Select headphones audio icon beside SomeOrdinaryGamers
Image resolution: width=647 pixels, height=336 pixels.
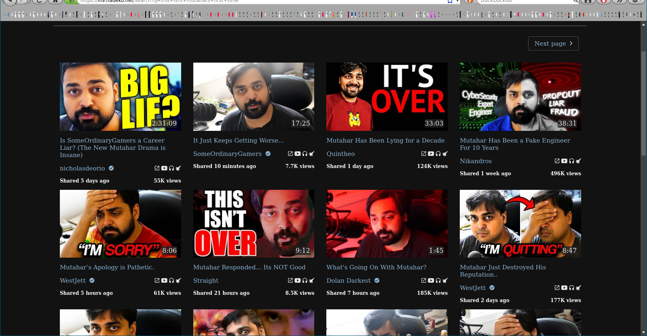[x=305, y=154]
